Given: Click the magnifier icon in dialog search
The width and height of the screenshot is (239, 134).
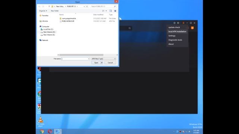Looking at the screenshot, I should click(115, 6).
